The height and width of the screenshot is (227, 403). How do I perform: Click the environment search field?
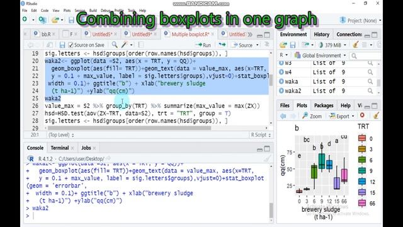tap(365, 55)
